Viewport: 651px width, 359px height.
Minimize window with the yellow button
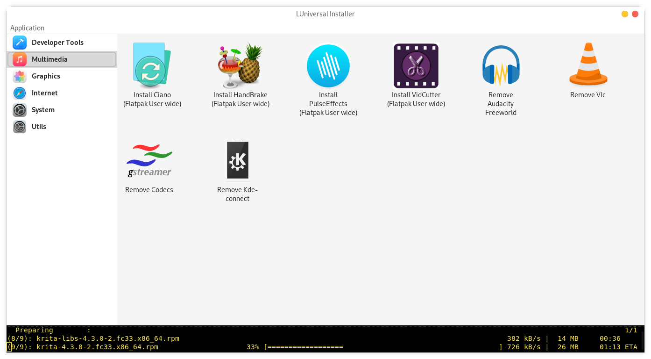[625, 14]
